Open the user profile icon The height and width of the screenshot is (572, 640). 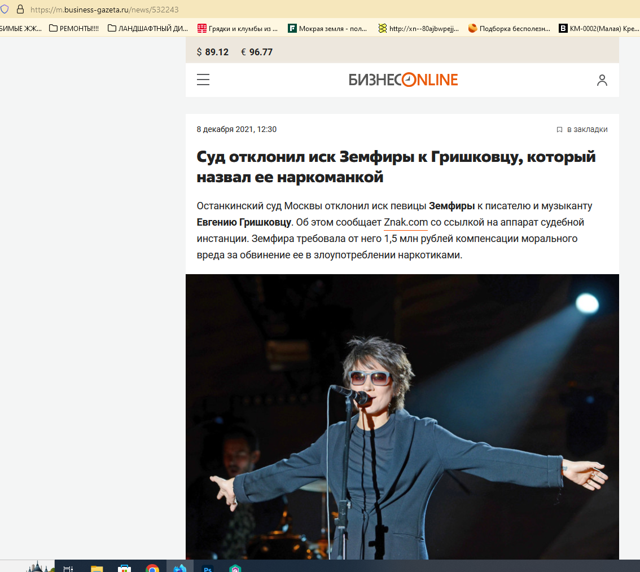(602, 80)
